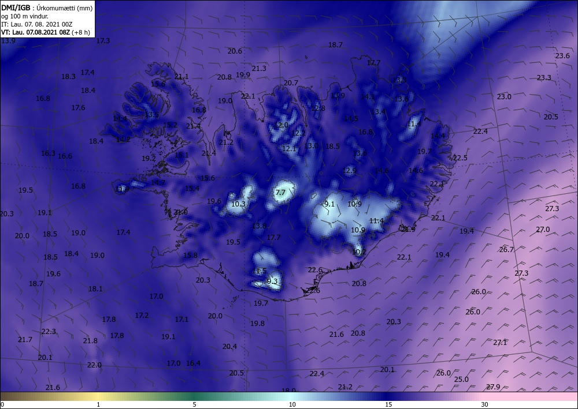Select the '16.6' map value
The width and height of the screenshot is (578, 409).
coord(65,156)
